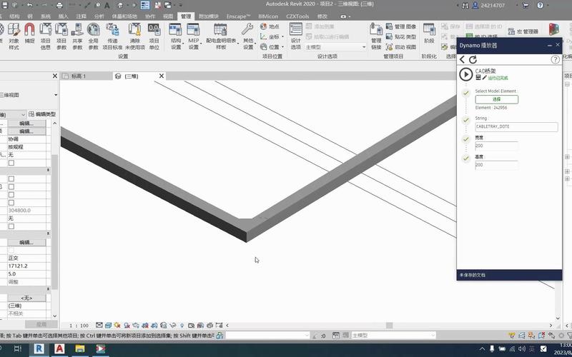Open Dynamo player help
Screen dimensions: 572x357
click(555, 59)
